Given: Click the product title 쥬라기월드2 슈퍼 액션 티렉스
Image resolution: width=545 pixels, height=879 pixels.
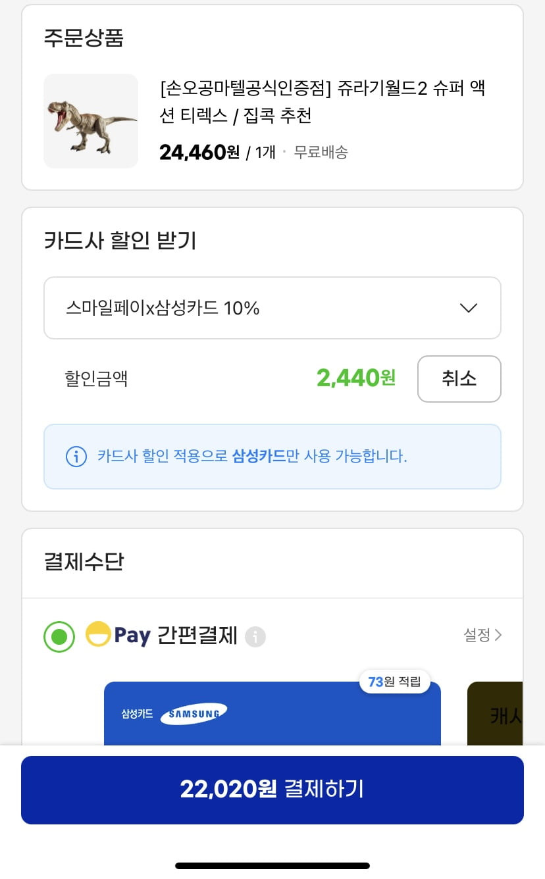Looking at the screenshot, I should pyautogui.click(x=323, y=102).
